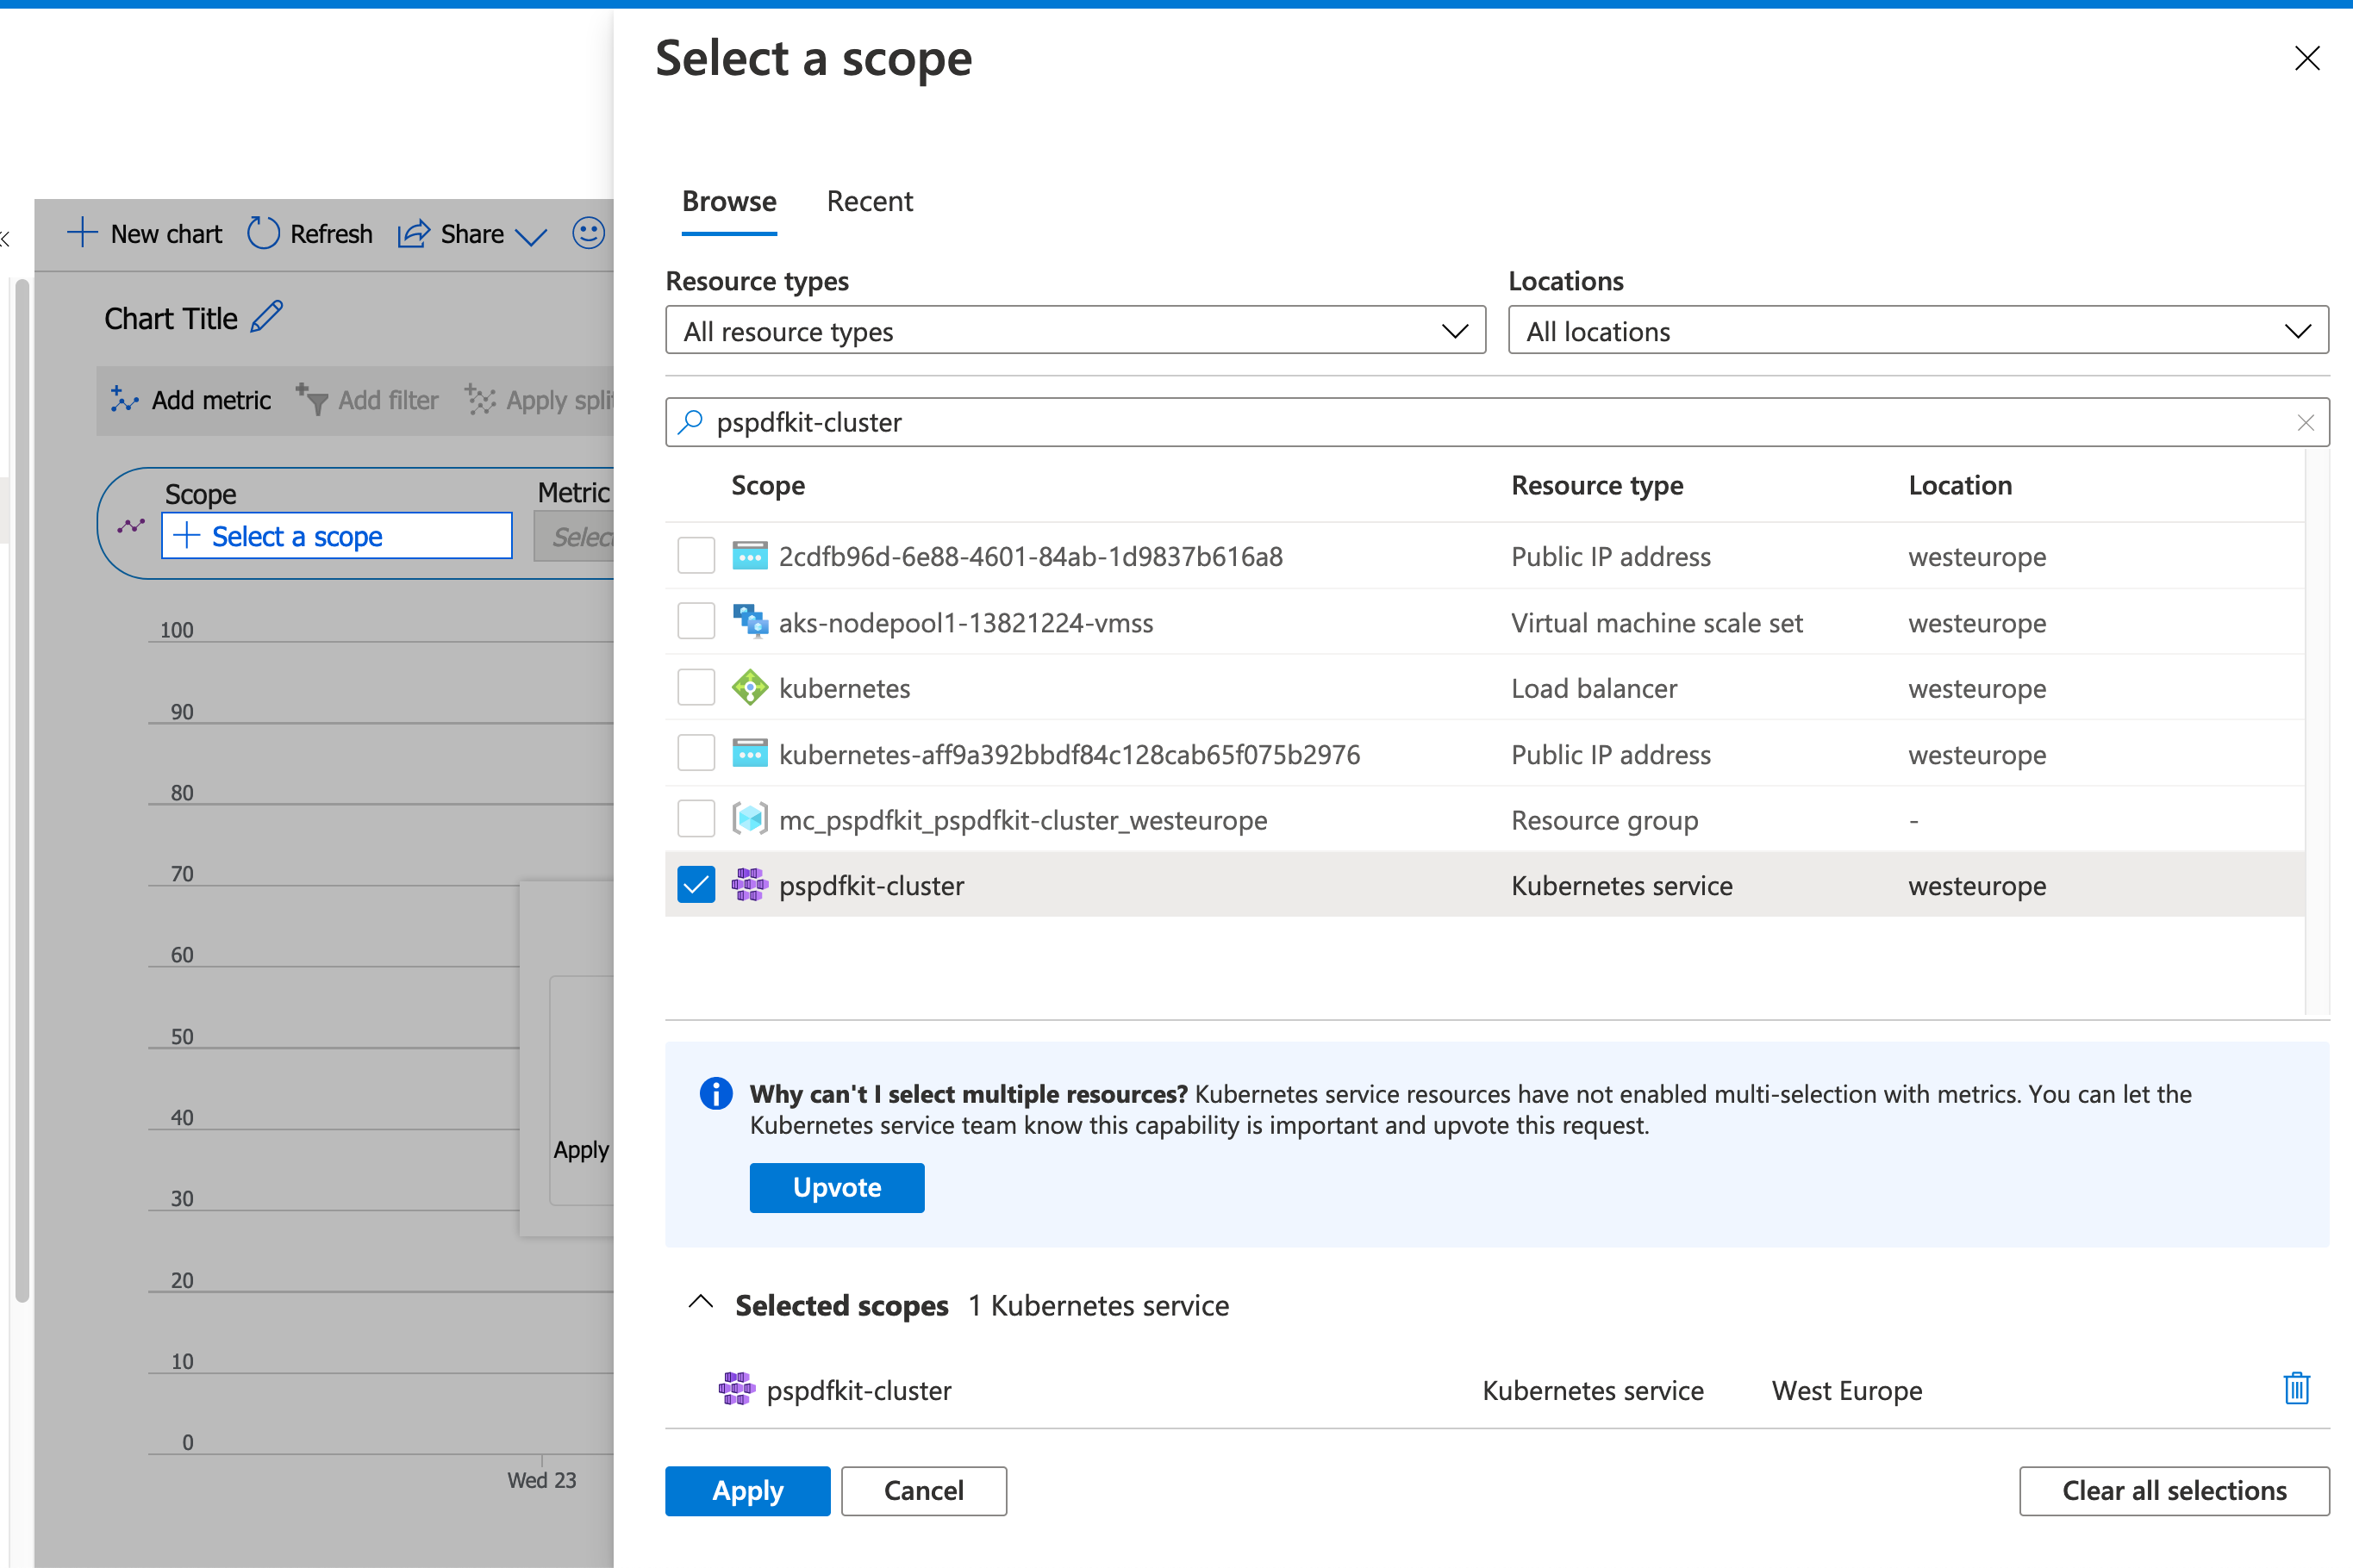Click the results list scrollbar
The height and width of the screenshot is (1568, 2353).
point(2318,732)
